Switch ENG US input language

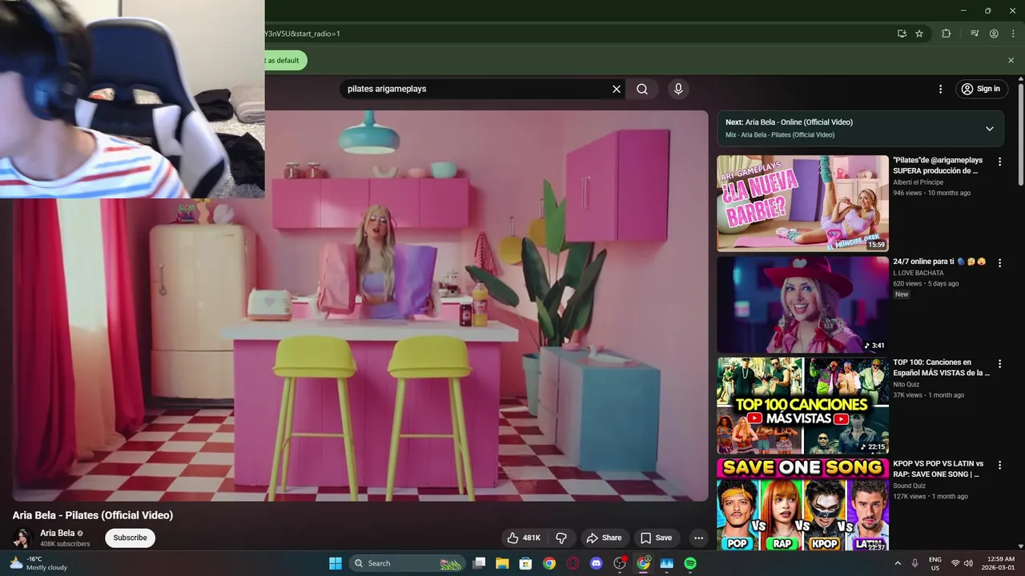tap(935, 563)
